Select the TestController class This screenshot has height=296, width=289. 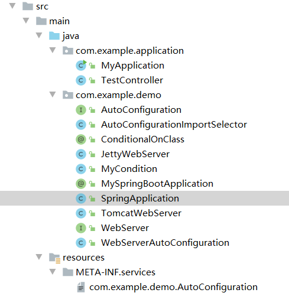point(132,80)
